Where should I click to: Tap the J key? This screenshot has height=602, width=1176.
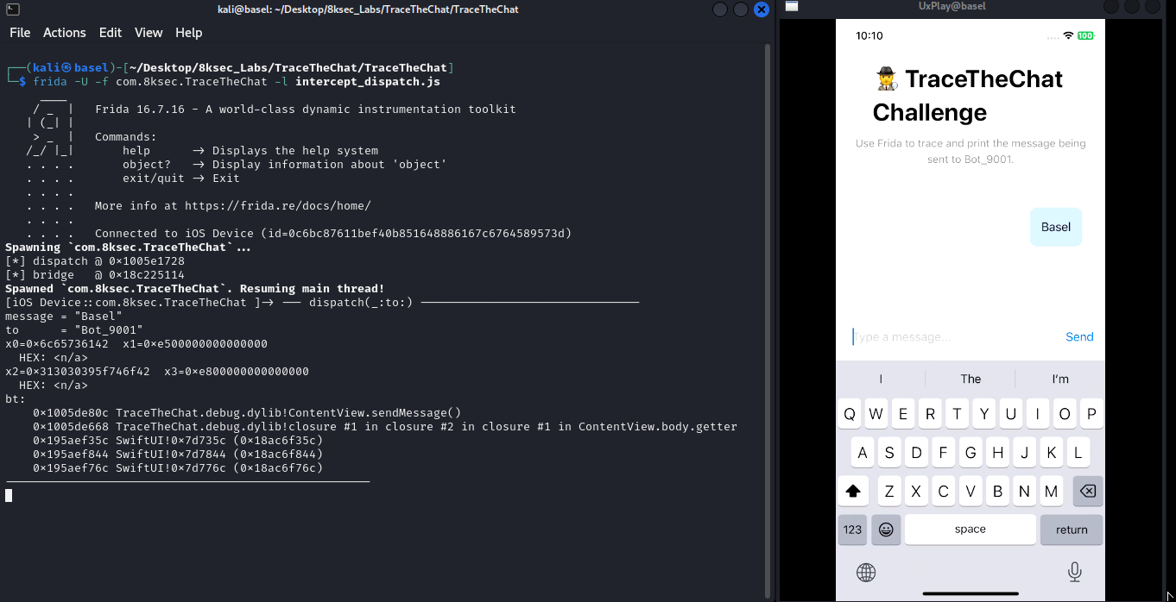[1024, 453]
